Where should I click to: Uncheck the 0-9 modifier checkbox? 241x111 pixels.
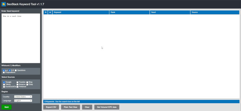(x=10, y=70)
